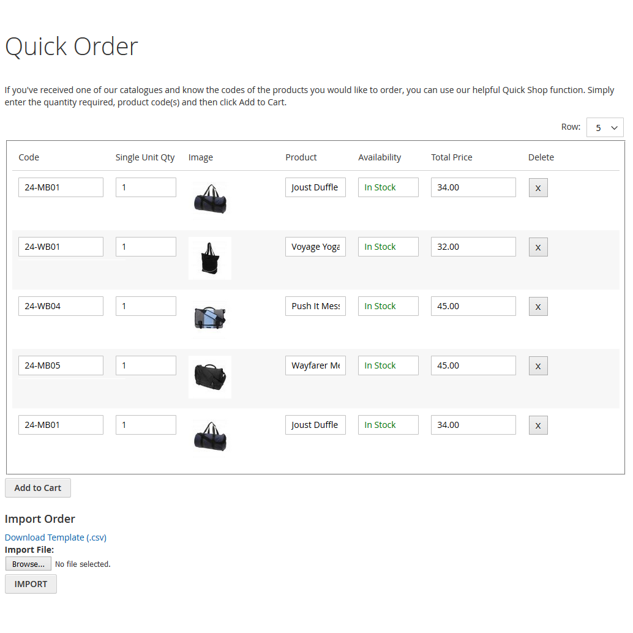633x633 pixels.
Task: Click Add to Cart
Action: click(37, 488)
